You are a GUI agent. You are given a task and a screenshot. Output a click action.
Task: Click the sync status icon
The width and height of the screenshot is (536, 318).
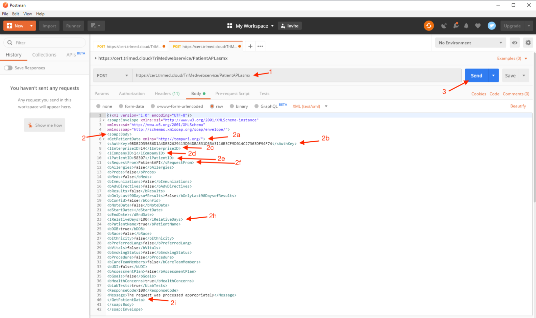click(x=429, y=26)
